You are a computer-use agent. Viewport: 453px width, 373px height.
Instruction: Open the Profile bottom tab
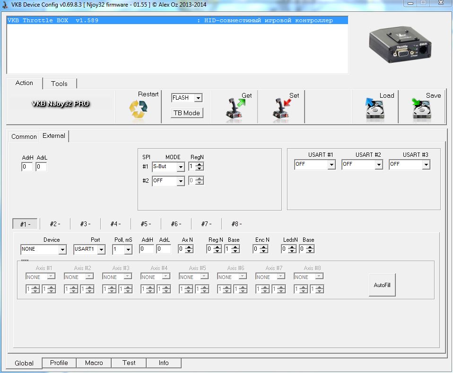[59, 363]
